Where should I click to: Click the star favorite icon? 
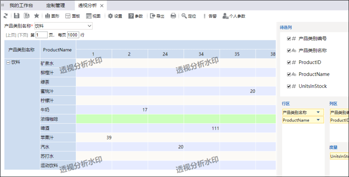(x=37, y=16)
